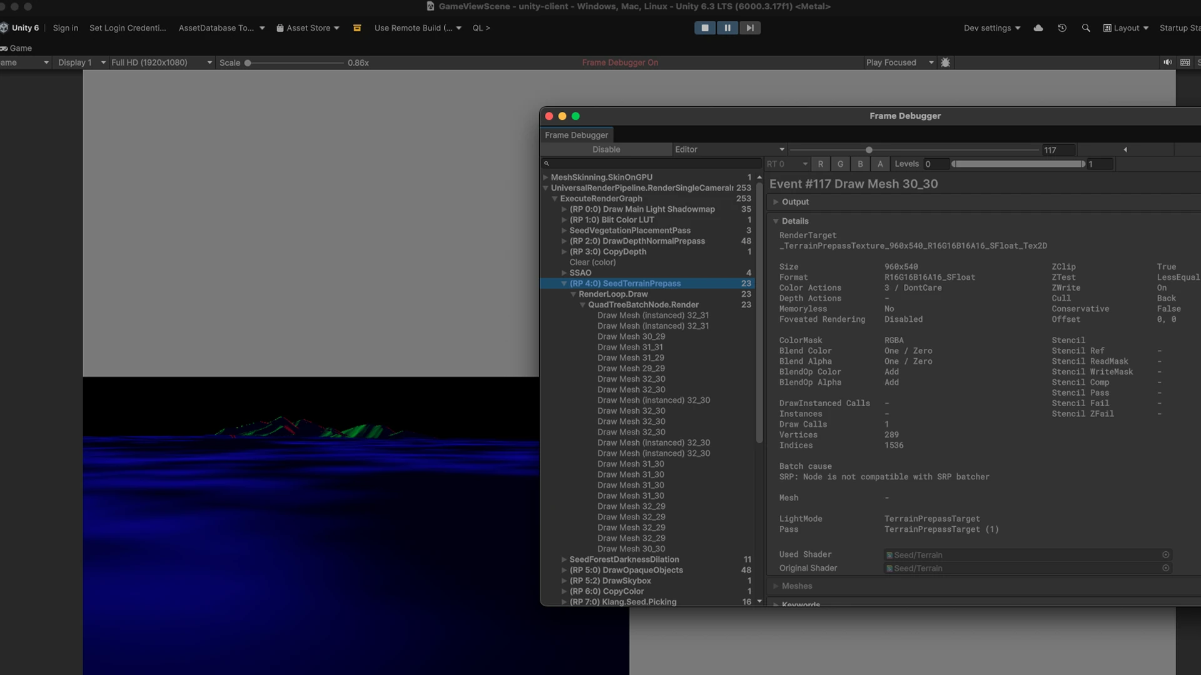
Task: Click the game view Scale slider
Action: [295, 62]
